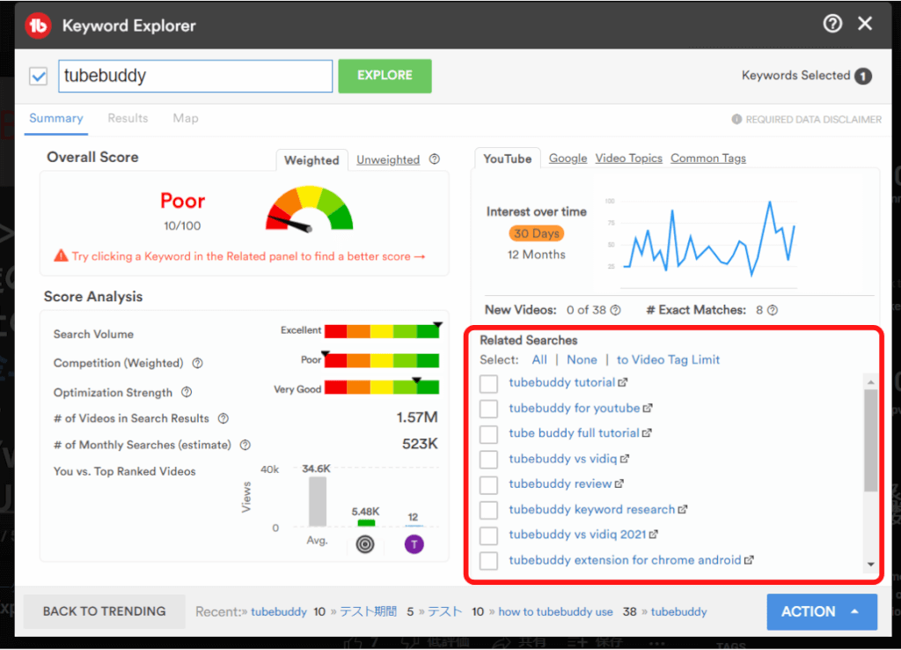Open the help question mark icon in header
The height and width of the screenshot is (650, 901).
click(x=832, y=24)
